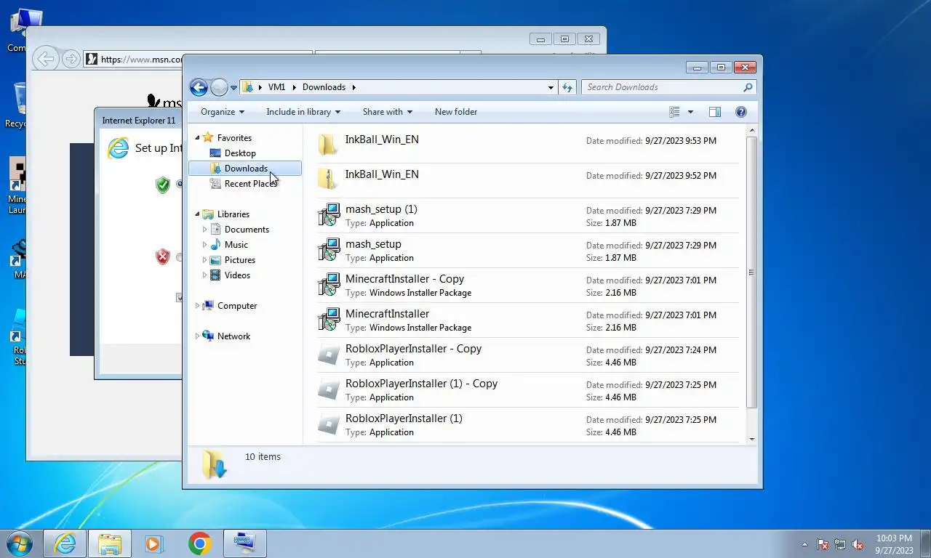The image size is (931, 558).
Task: Click the search magnifier icon
Action: point(748,87)
